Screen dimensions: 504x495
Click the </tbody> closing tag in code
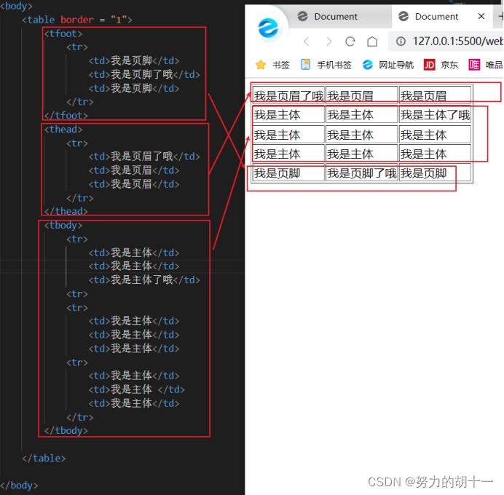(66, 430)
